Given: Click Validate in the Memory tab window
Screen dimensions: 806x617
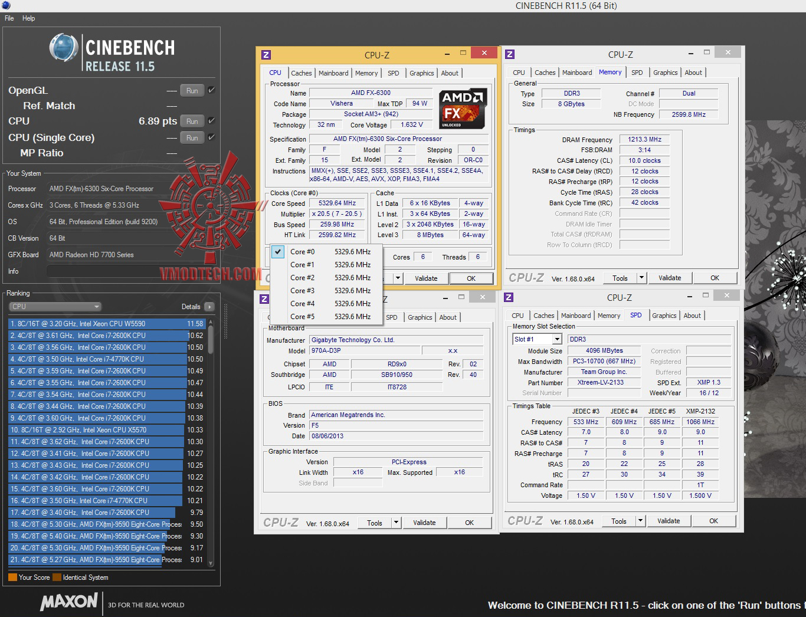Looking at the screenshot, I should point(670,278).
